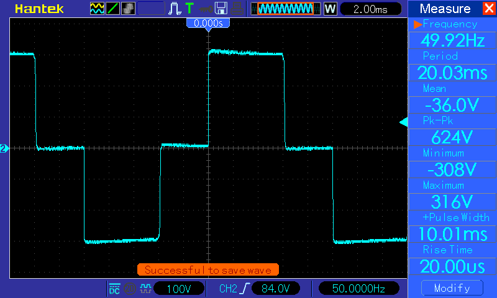The width and height of the screenshot is (497, 298).
Task: Open the 100V vertical scale setting
Action: [x=180, y=289]
